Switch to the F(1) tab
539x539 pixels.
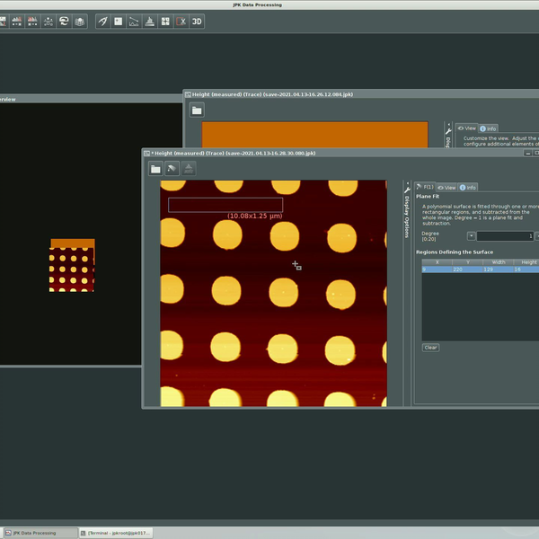coord(427,187)
